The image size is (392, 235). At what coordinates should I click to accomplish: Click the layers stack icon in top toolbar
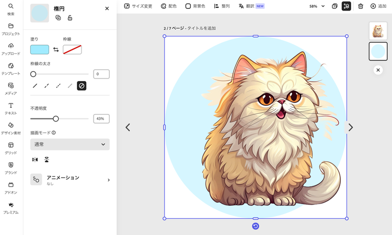point(335,6)
